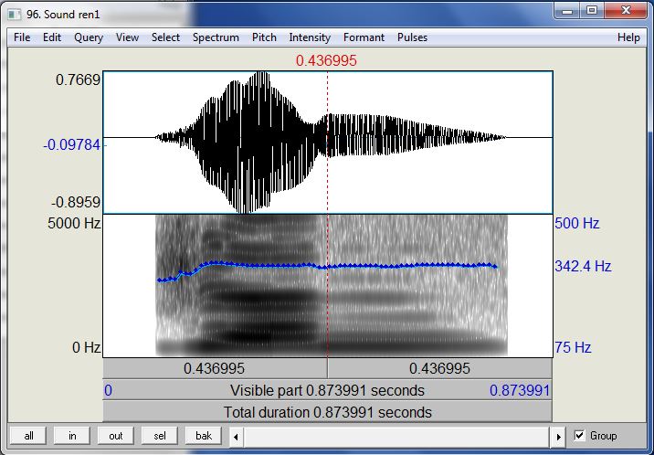Close the Sound ren1 window

click(625, 10)
